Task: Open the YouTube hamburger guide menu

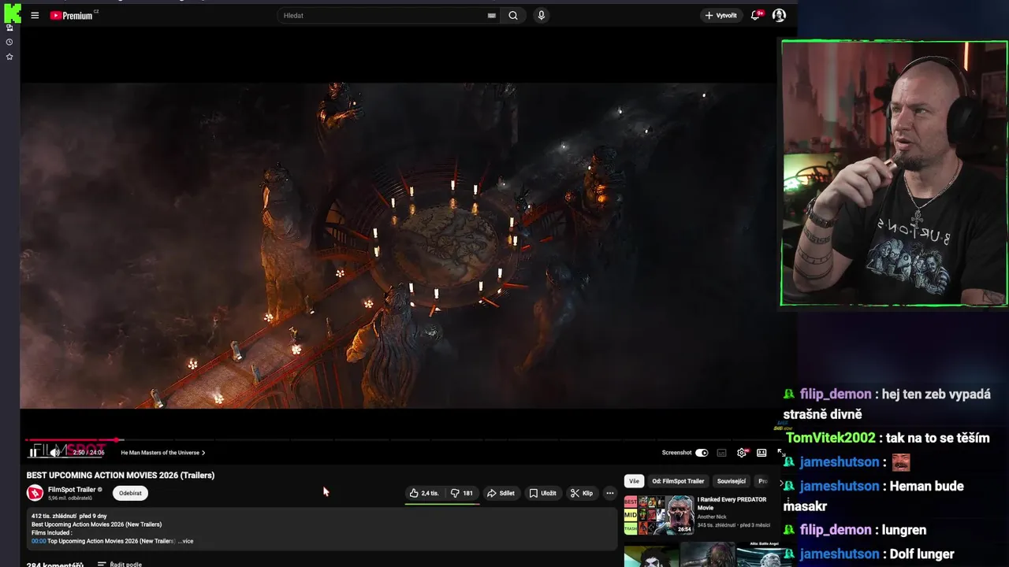Action: [35, 15]
